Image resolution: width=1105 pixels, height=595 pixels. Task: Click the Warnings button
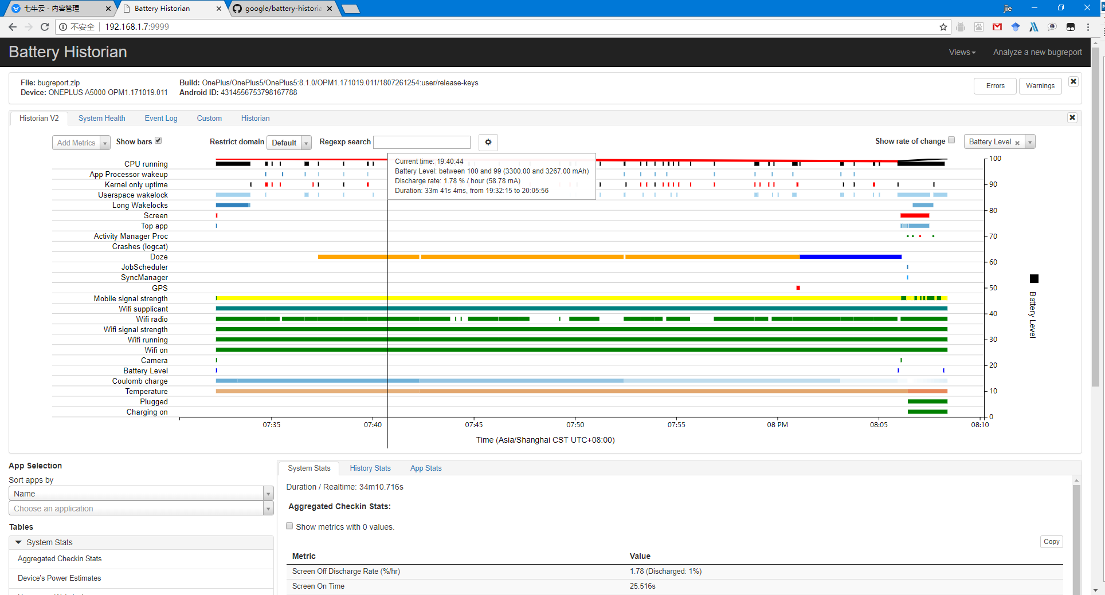pyautogui.click(x=1040, y=86)
